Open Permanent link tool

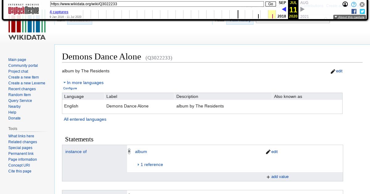pyautogui.click(x=21, y=154)
